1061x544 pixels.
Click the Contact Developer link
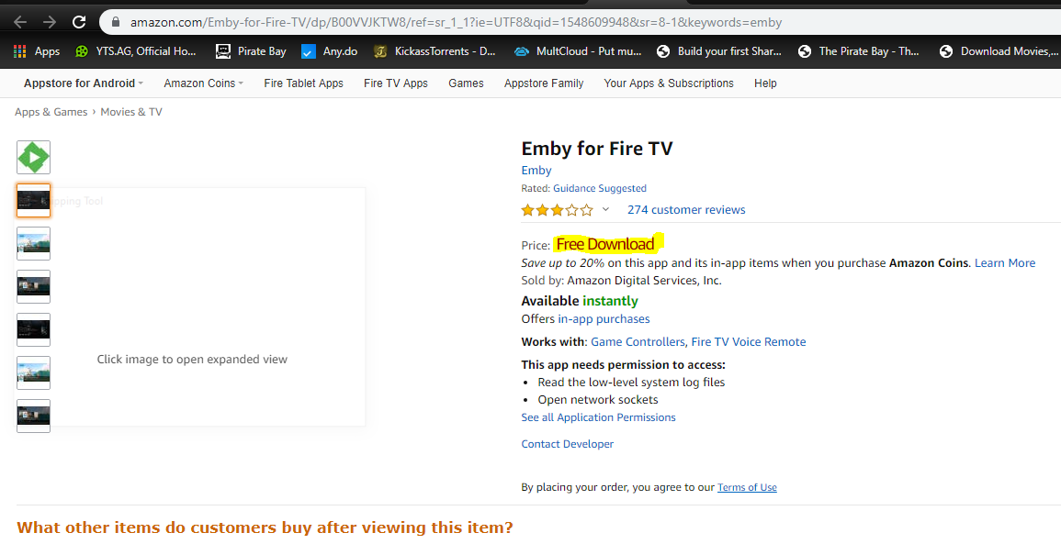pyautogui.click(x=568, y=444)
